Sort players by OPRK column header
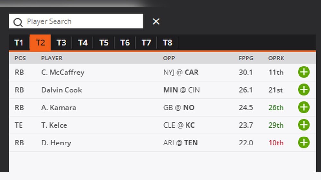This screenshot has height=180, width=321. [276, 58]
